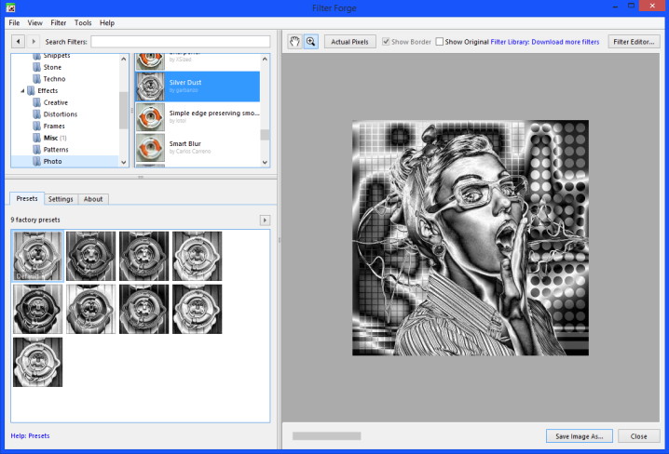Click the Photo folder icon

(x=37, y=162)
